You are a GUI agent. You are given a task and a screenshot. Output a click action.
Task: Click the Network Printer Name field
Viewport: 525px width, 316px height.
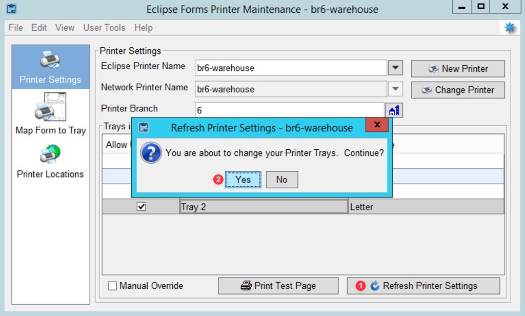coord(291,89)
